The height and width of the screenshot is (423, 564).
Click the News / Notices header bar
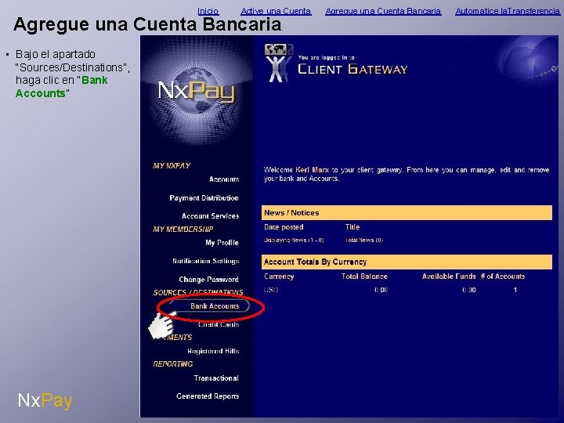407,212
